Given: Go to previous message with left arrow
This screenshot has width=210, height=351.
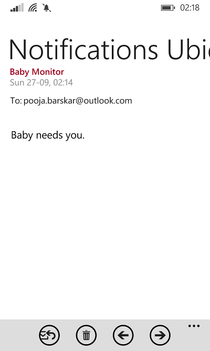Looking at the screenshot, I should coord(123,335).
